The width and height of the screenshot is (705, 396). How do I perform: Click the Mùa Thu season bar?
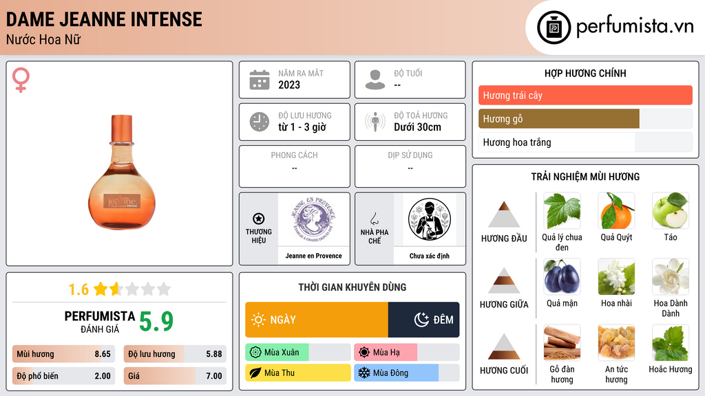pos(297,373)
